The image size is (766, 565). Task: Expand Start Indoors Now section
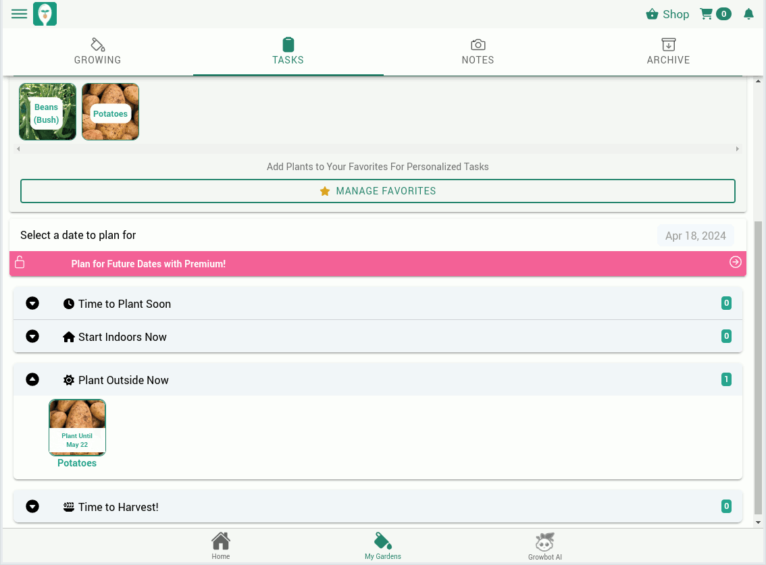(x=32, y=337)
